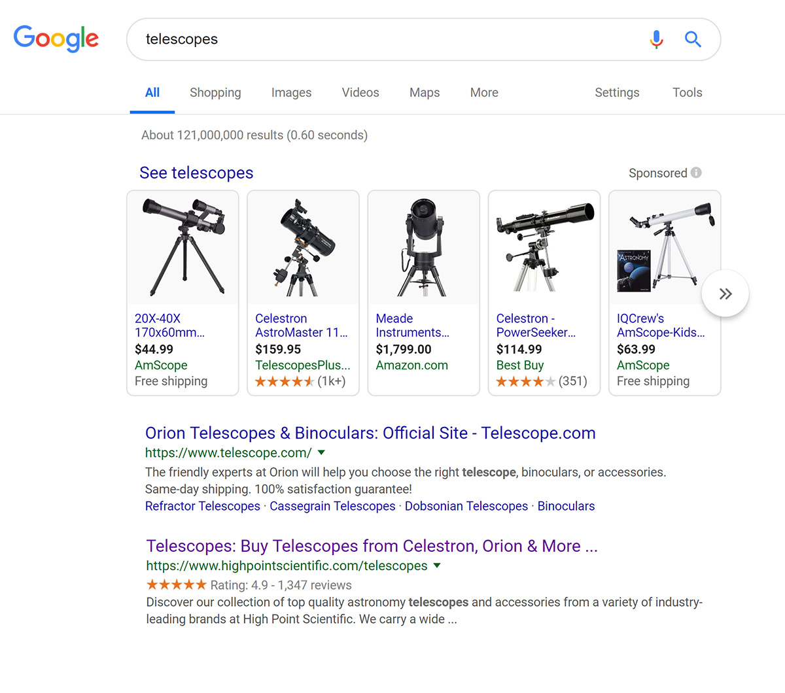Open the More search categories menu
Screen dimensions: 785x693
tap(484, 93)
